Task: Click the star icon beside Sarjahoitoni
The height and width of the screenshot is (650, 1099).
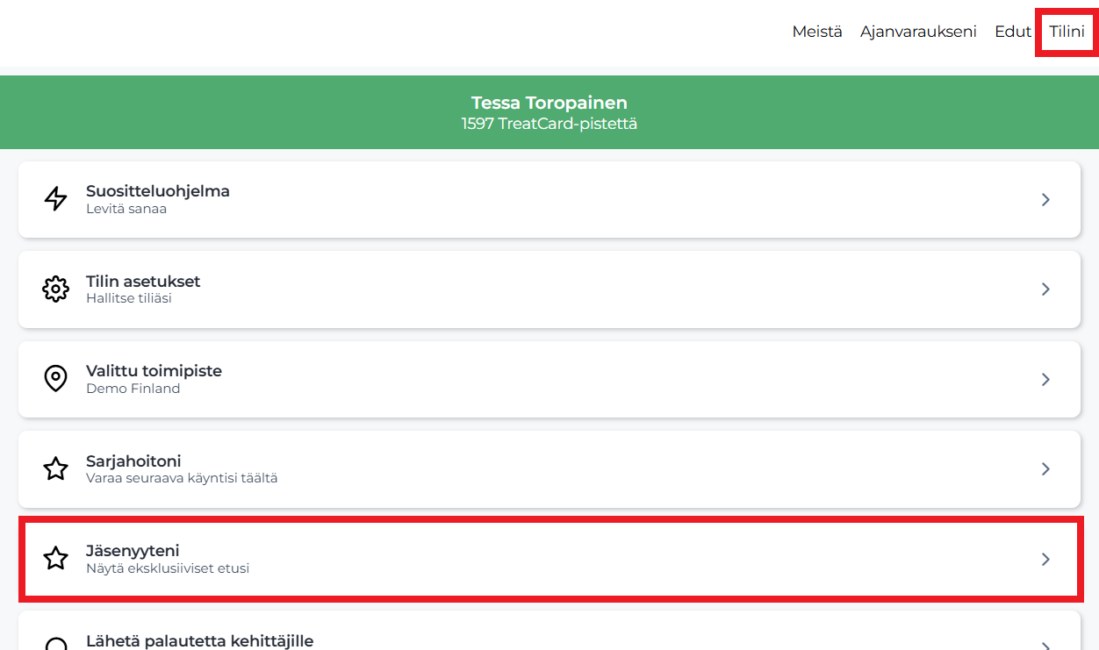Action: (x=55, y=468)
